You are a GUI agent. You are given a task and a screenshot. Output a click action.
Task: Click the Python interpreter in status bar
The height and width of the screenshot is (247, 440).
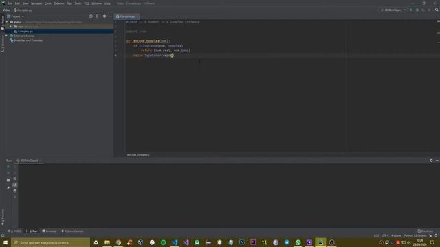(415, 235)
